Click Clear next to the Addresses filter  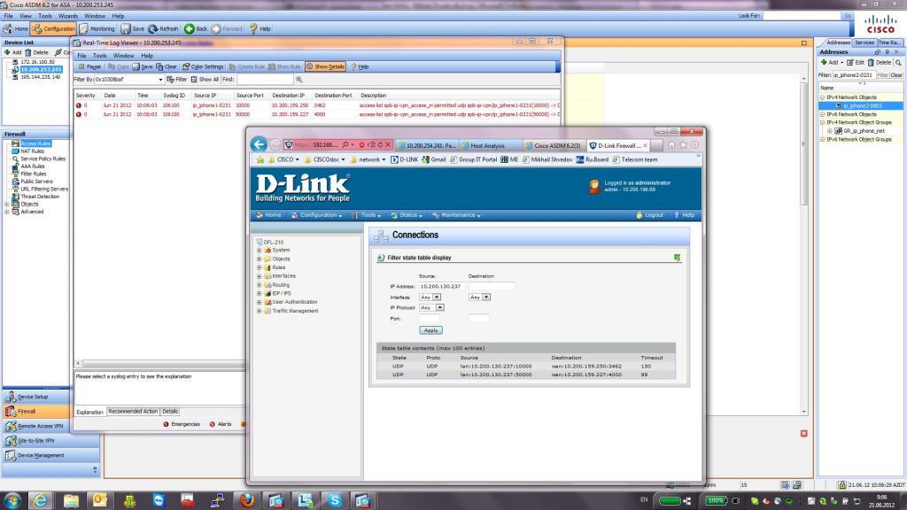[896, 75]
